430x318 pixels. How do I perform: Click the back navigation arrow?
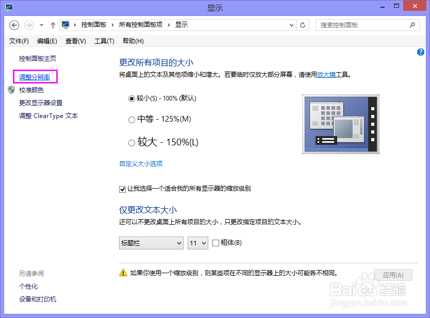[14, 25]
